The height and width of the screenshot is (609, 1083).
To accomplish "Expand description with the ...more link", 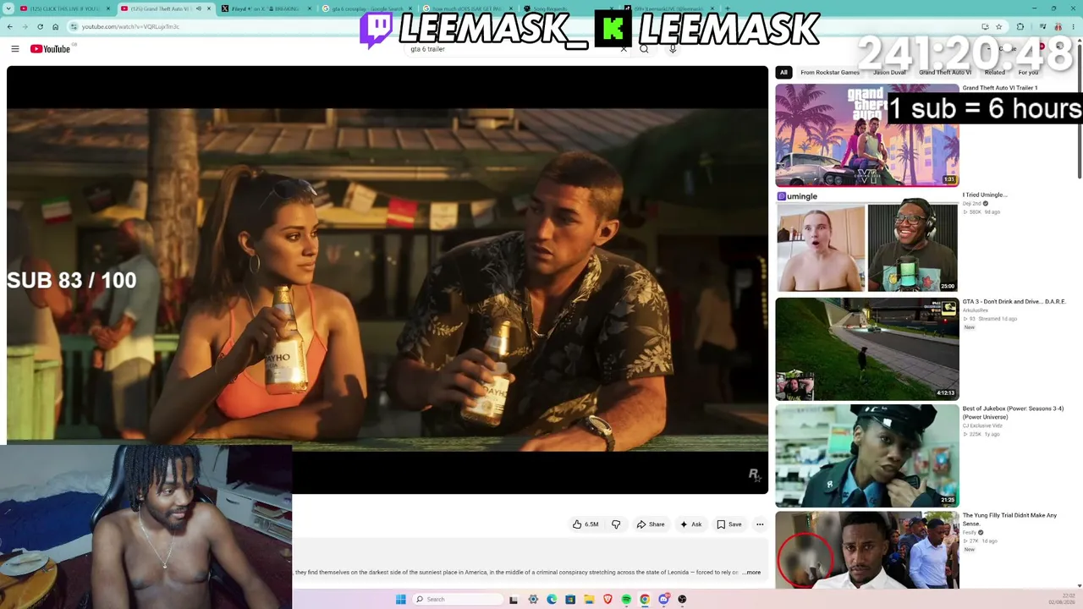I will coord(751,573).
